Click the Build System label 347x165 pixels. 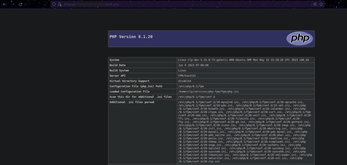119,70
